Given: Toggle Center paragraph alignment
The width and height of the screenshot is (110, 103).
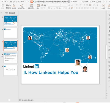Looking at the screenshot, I should pyautogui.click(x=79, y=8).
